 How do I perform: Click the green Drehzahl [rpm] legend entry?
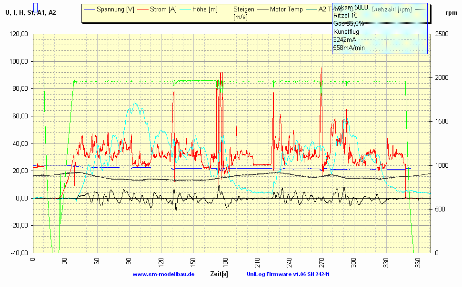pyautogui.click(x=392, y=10)
